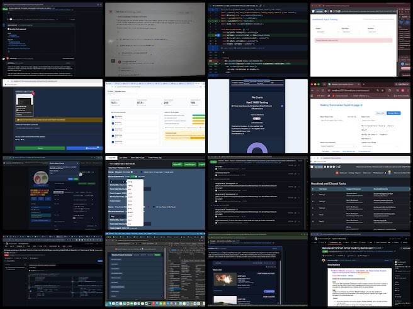This screenshot has width=413, height=309.
Task: Open a new Chrome tab with the plus icon
Action: [364, 84]
